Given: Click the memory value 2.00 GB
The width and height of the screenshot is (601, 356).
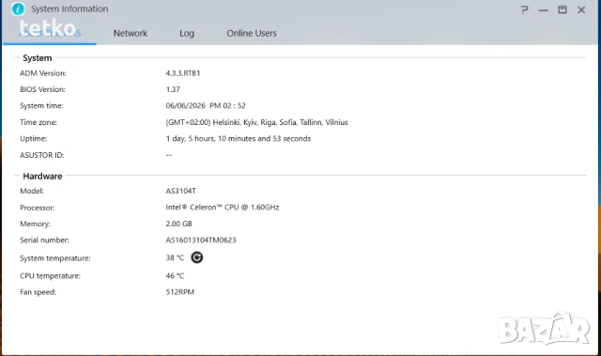Looking at the screenshot, I should [x=178, y=224].
